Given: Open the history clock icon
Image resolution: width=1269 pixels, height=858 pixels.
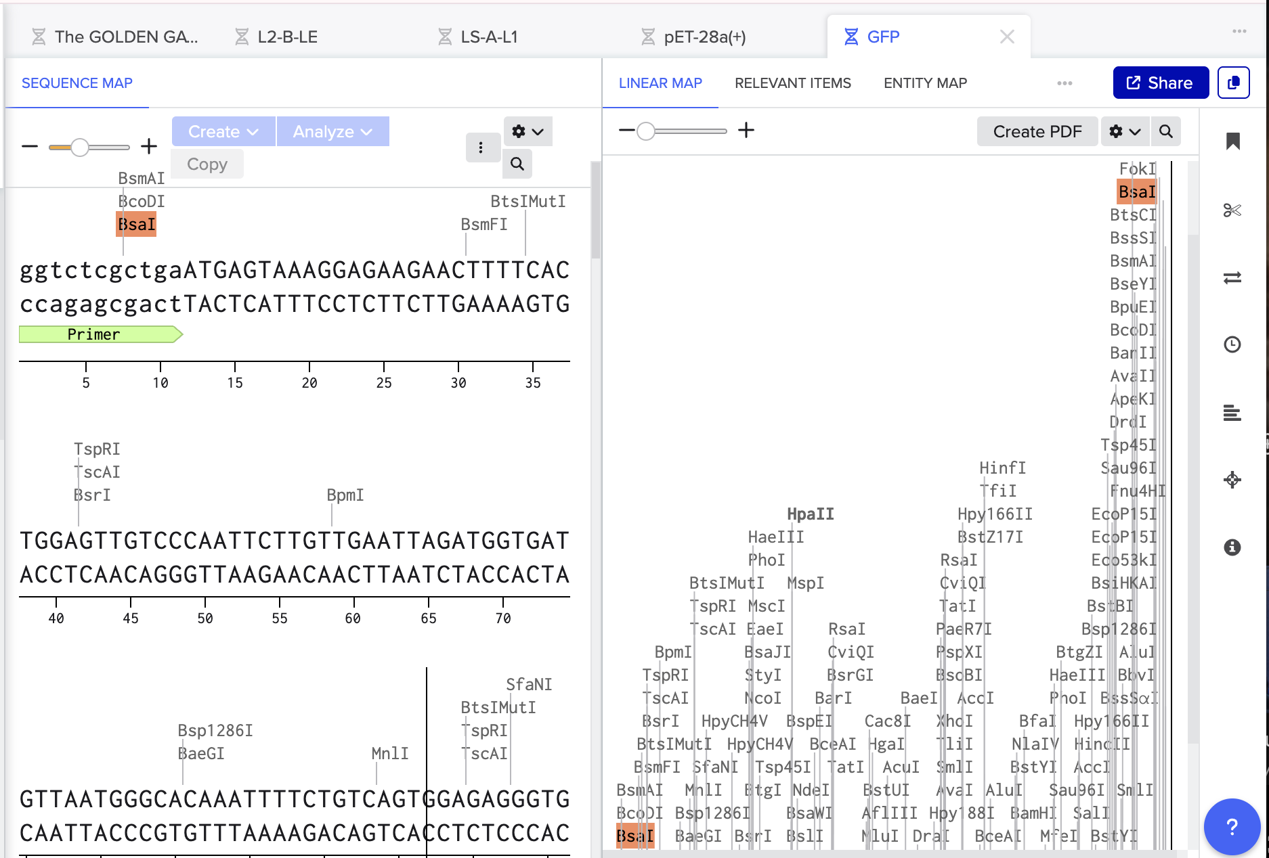Looking at the screenshot, I should pyautogui.click(x=1232, y=344).
